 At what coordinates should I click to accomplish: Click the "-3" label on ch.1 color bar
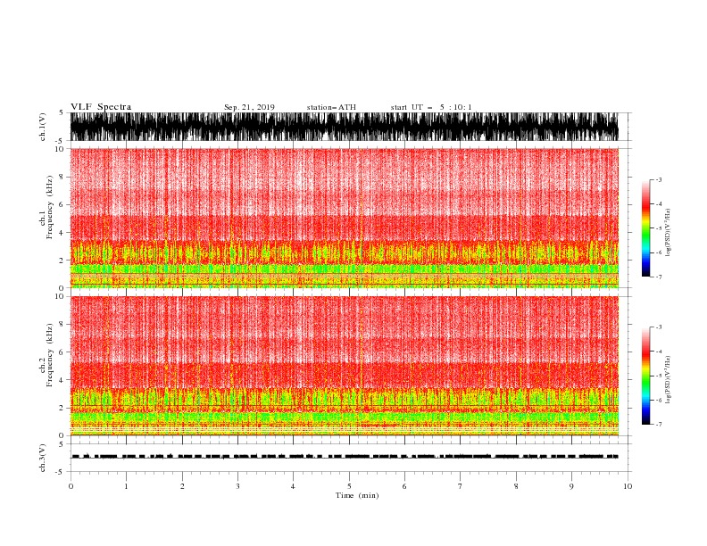[x=658, y=179]
